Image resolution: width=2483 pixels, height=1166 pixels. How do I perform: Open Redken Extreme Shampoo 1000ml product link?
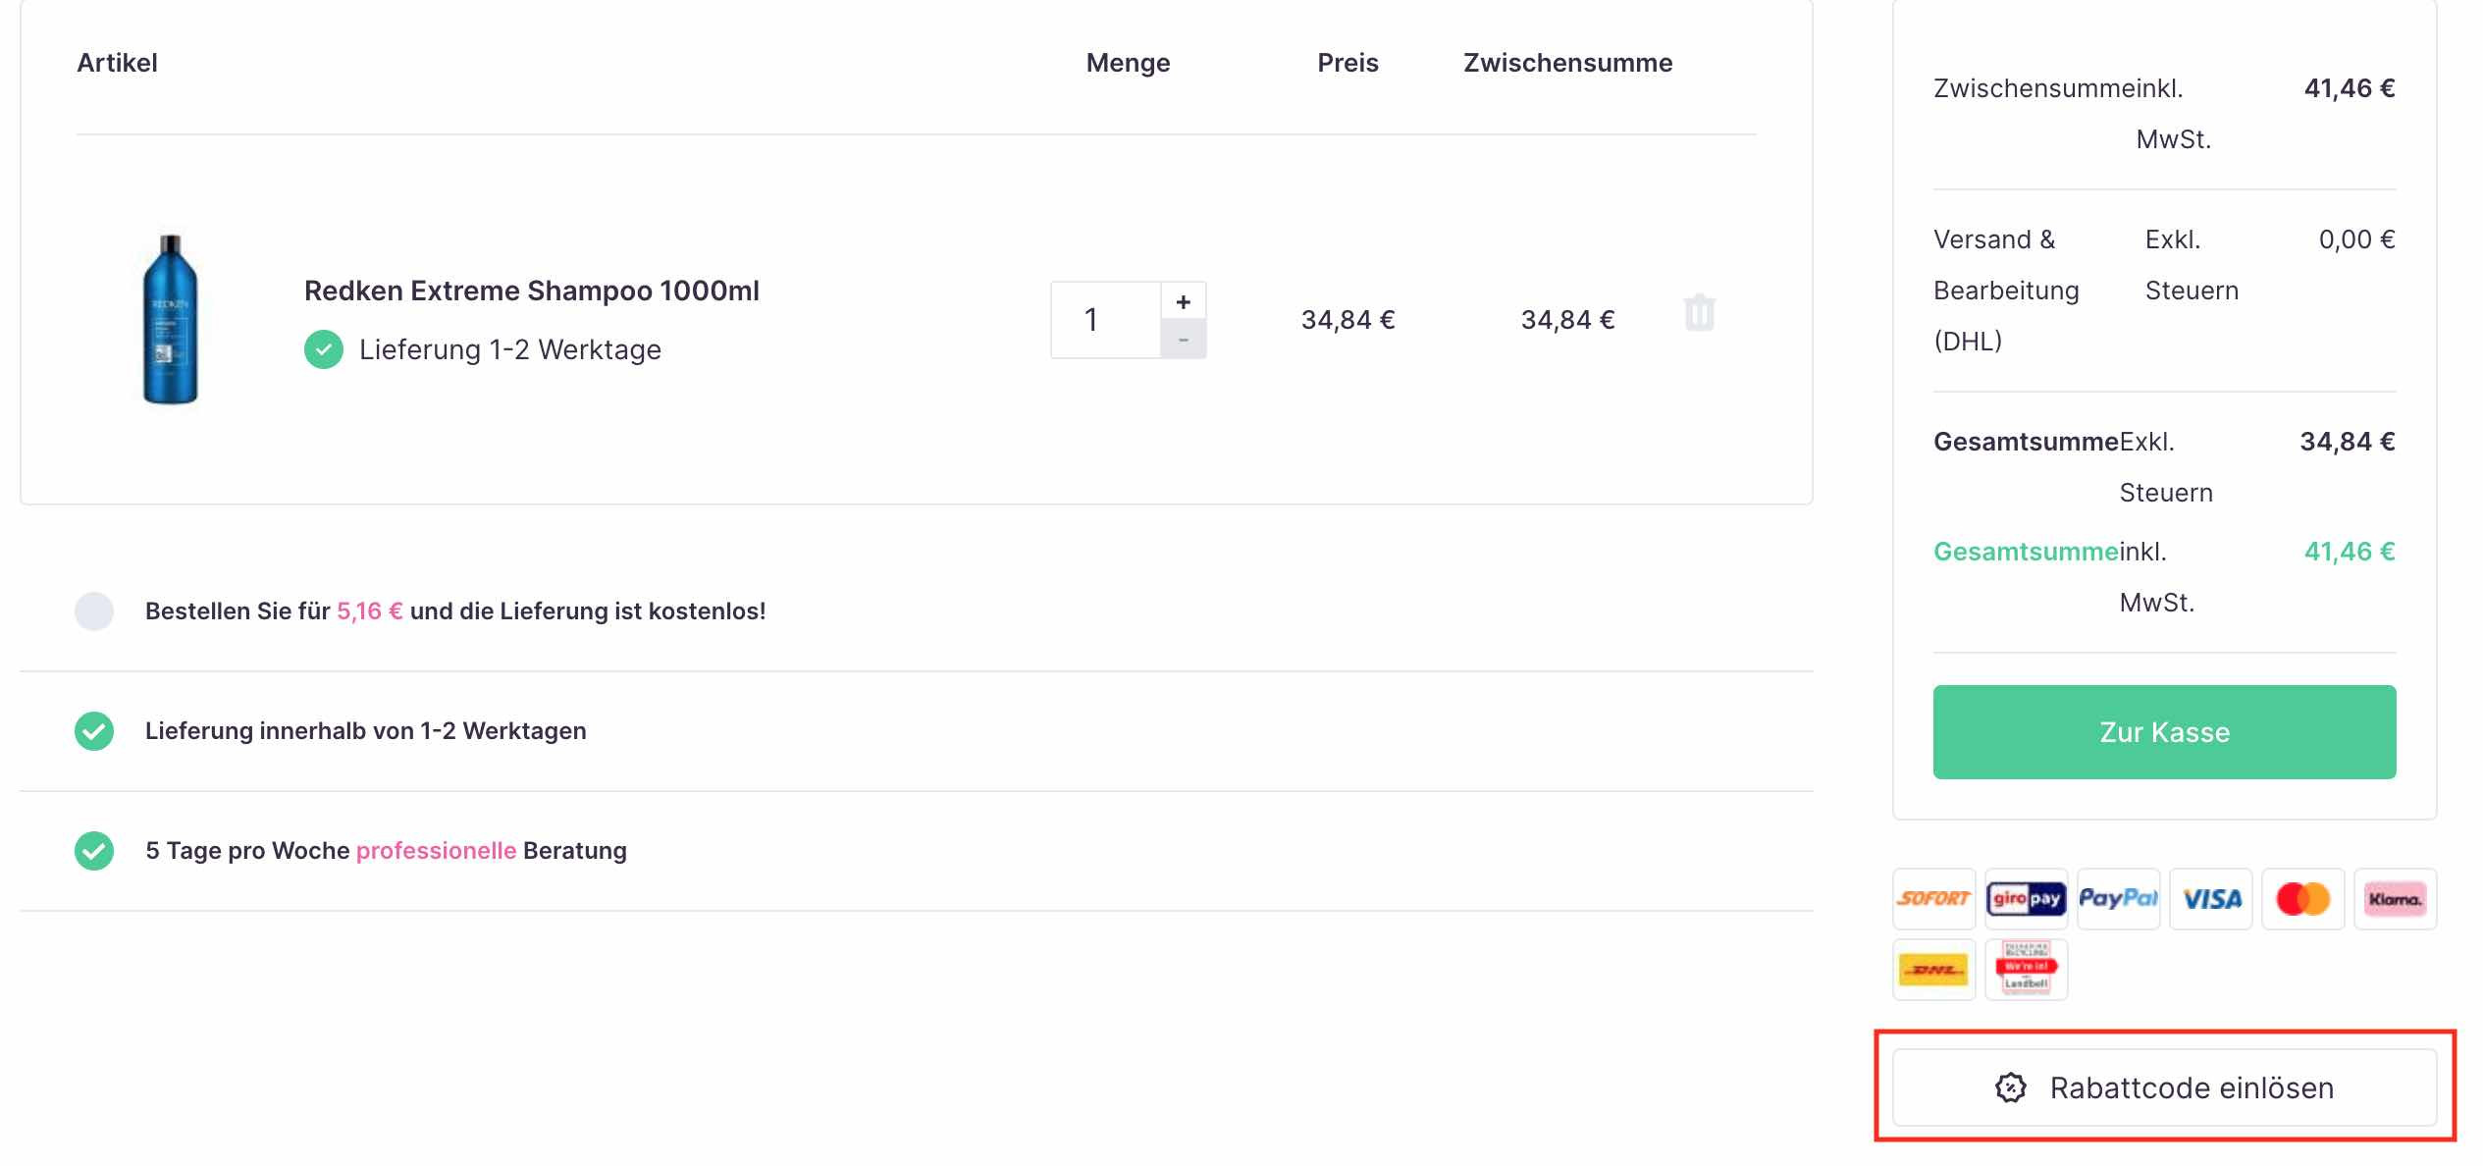tap(531, 291)
